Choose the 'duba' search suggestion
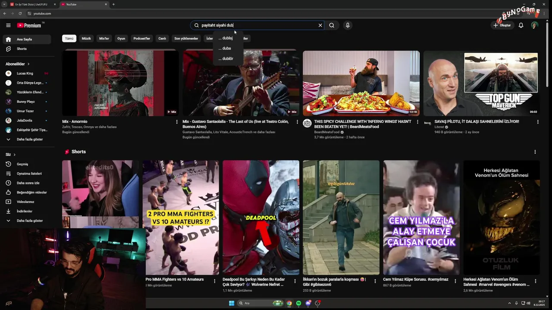This screenshot has width=552, height=310. 228,48
